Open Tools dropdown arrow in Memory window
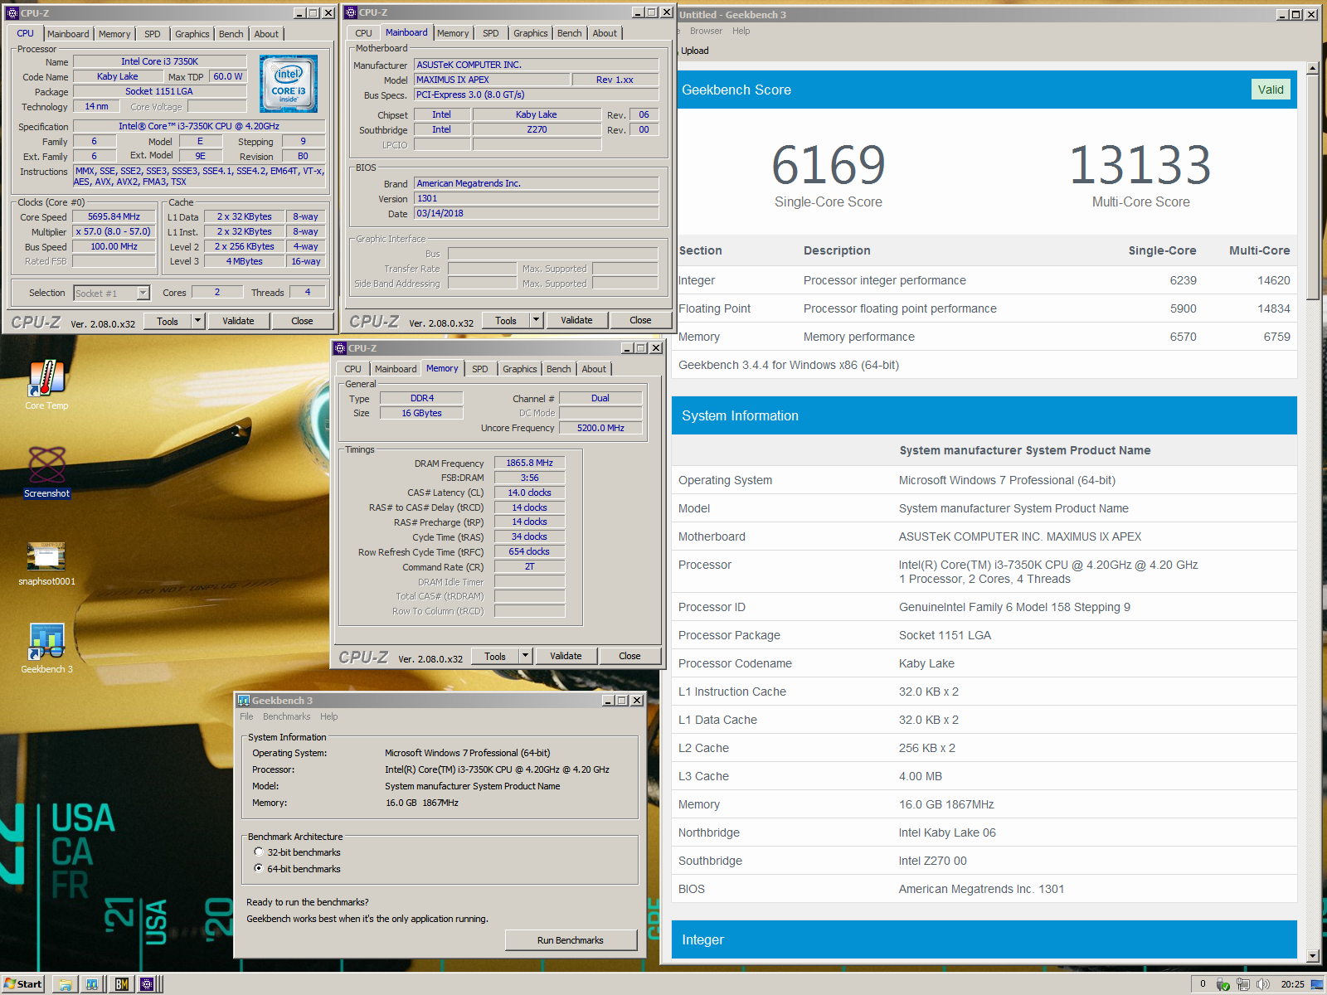1327x995 pixels. click(526, 656)
